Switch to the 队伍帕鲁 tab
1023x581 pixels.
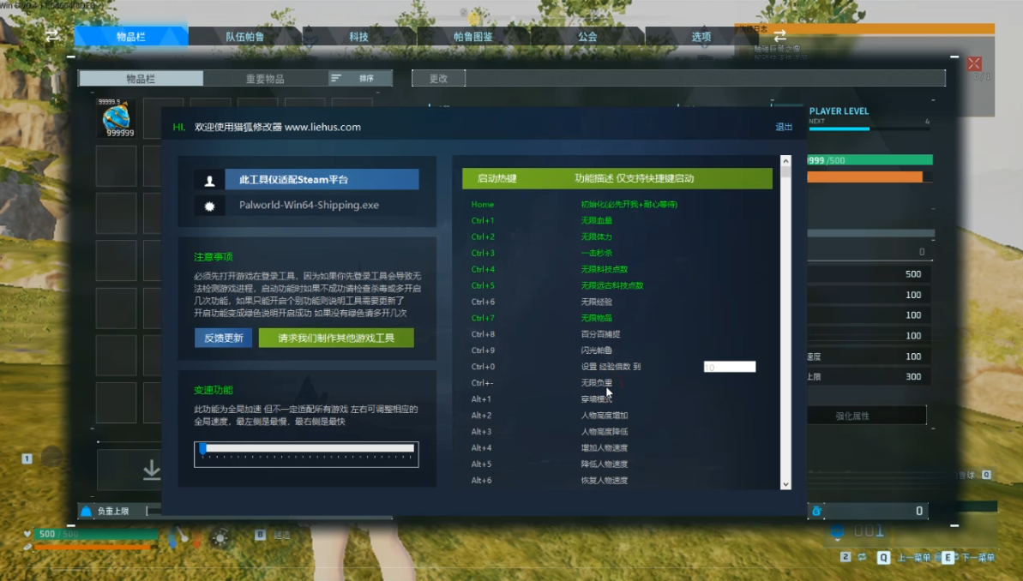click(244, 37)
